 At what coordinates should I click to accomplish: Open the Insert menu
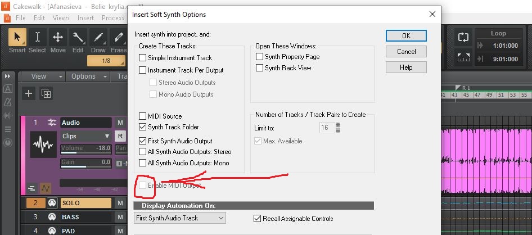tap(85, 18)
